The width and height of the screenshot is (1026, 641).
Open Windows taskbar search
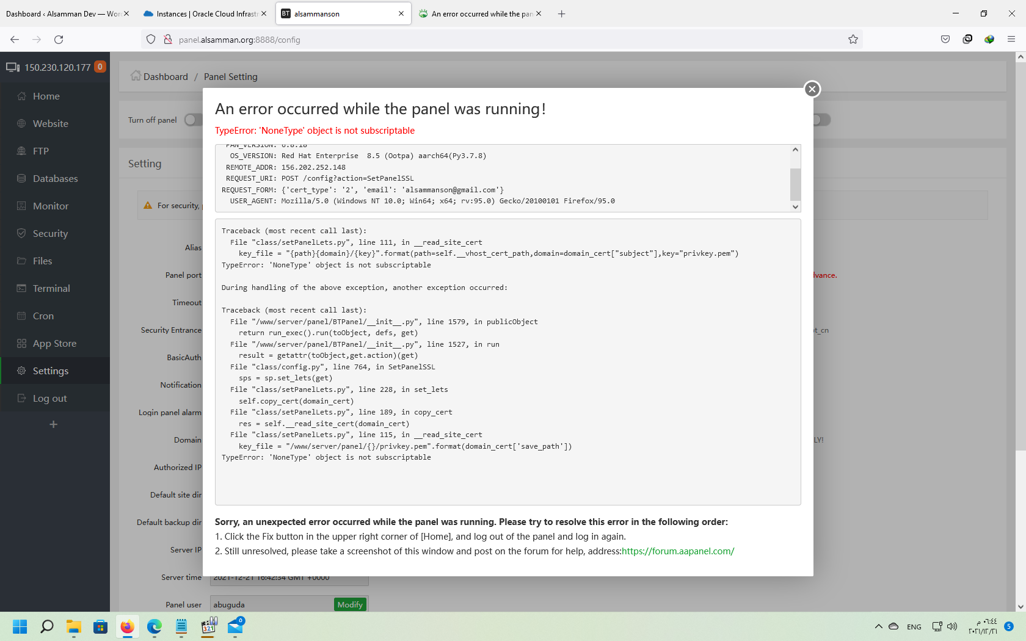(x=47, y=626)
